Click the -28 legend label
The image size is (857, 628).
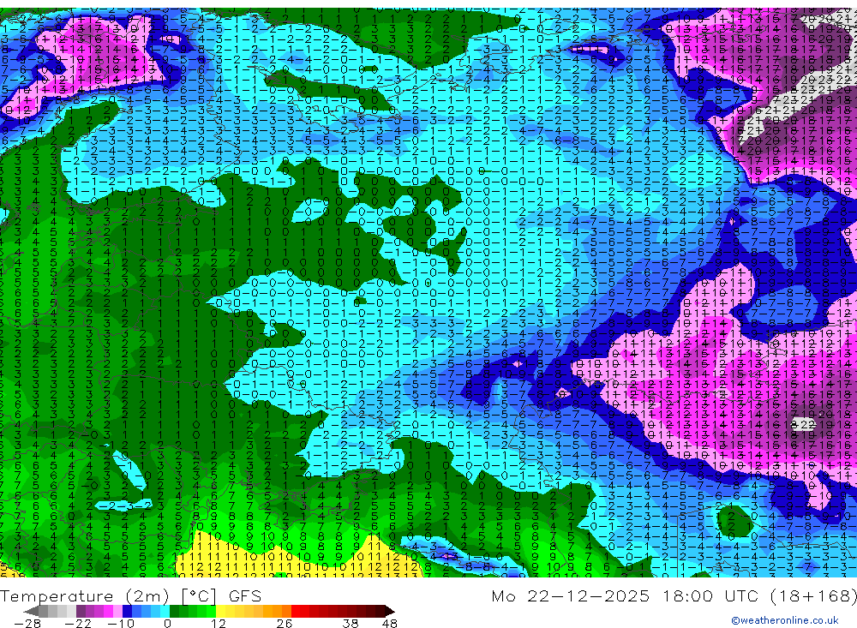(x=27, y=623)
